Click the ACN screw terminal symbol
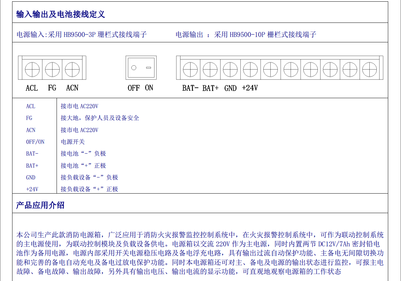 click(x=72, y=70)
